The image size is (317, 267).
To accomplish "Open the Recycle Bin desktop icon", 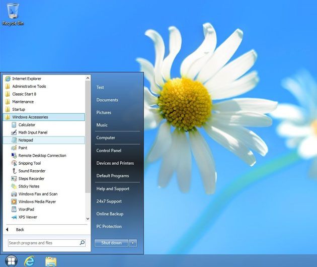I will 13,14.
